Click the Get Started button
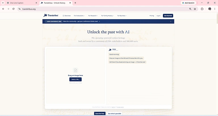This screenshot has width=218, height=116. click(168, 16)
